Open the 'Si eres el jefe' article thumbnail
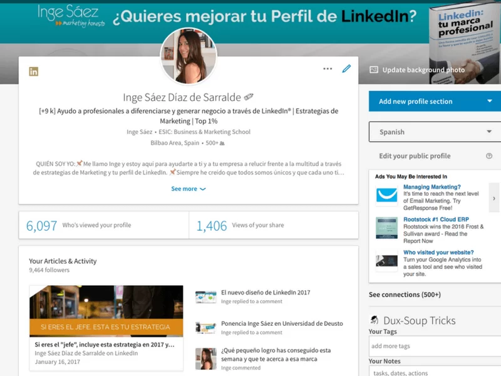This screenshot has height=376, width=501. coord(106,311)
